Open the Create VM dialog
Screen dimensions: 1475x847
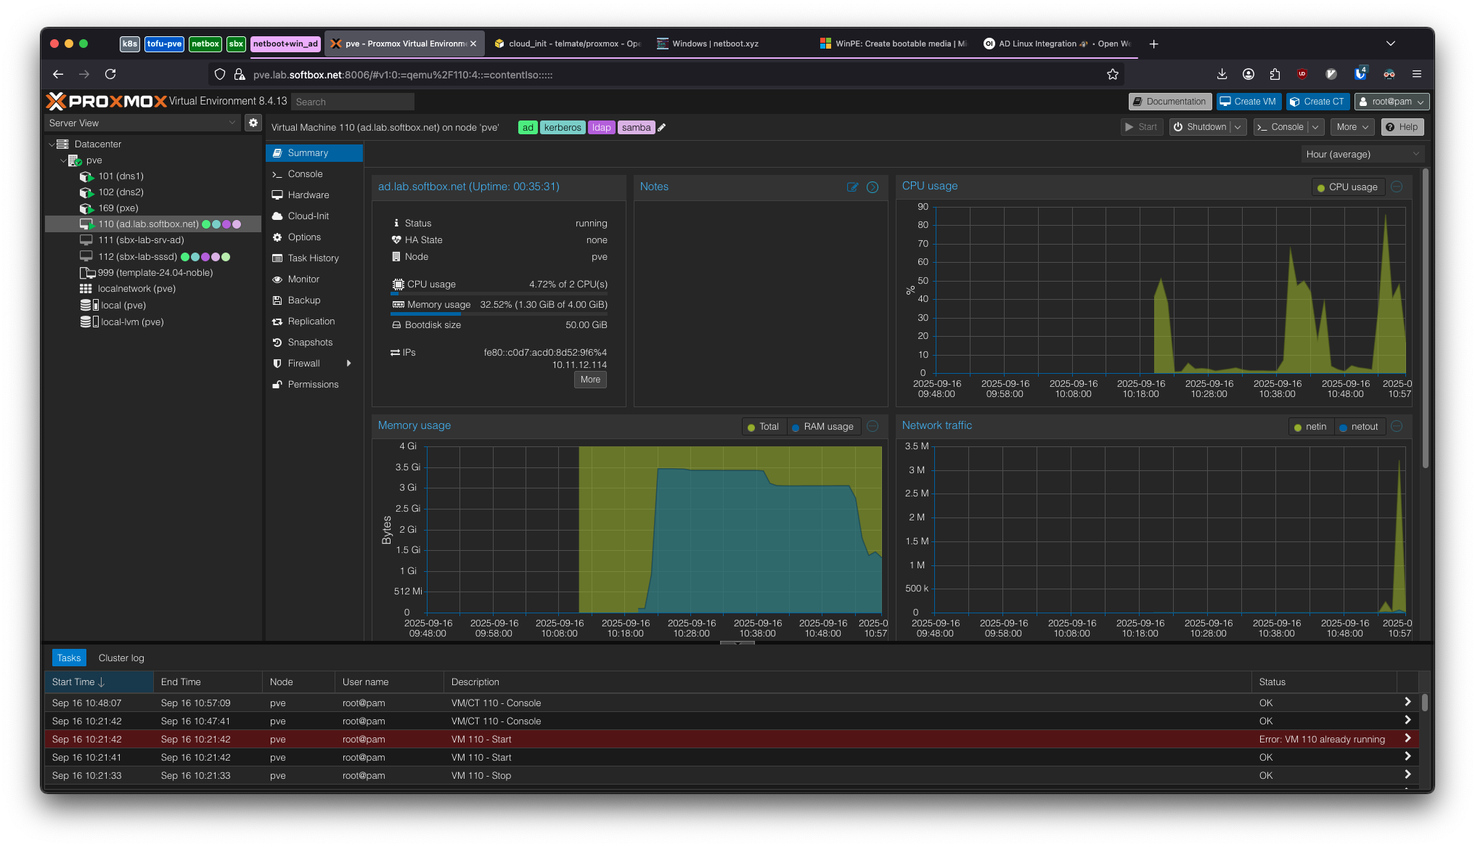[1248, 101]
